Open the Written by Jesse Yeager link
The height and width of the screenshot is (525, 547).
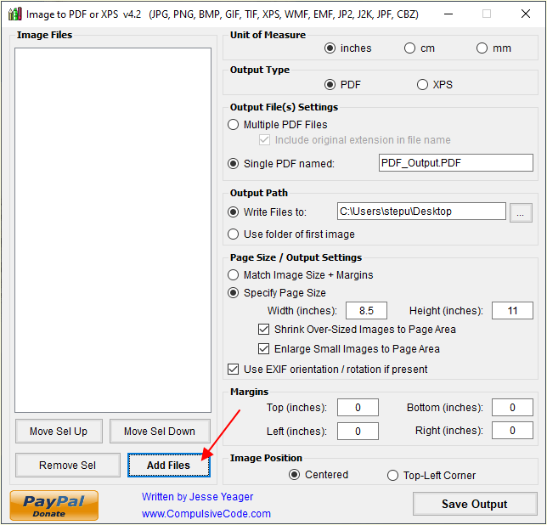click(x=197, y=497)
